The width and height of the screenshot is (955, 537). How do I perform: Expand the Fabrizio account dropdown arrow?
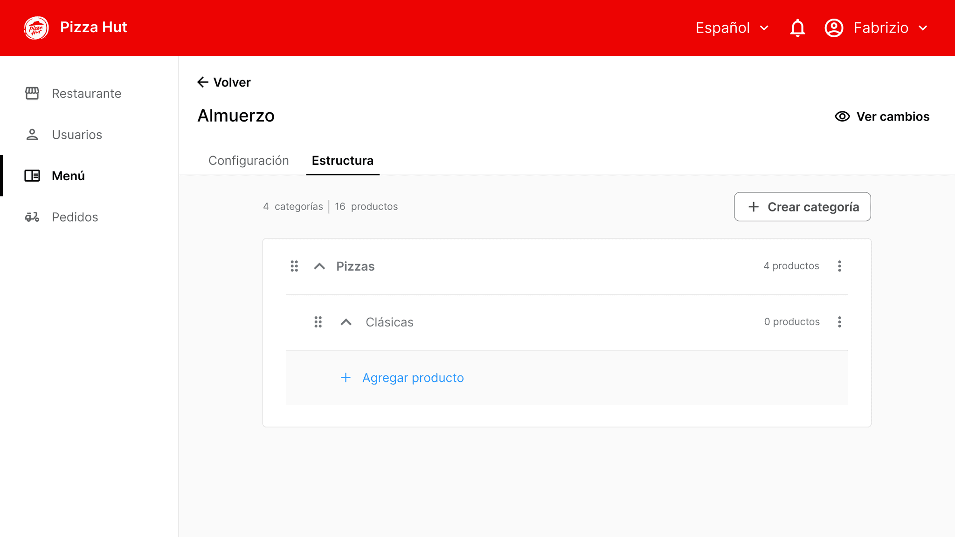923,28
